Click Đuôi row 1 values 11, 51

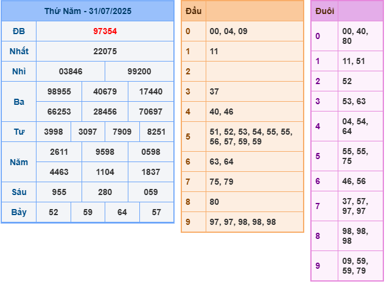coord(354,62)
